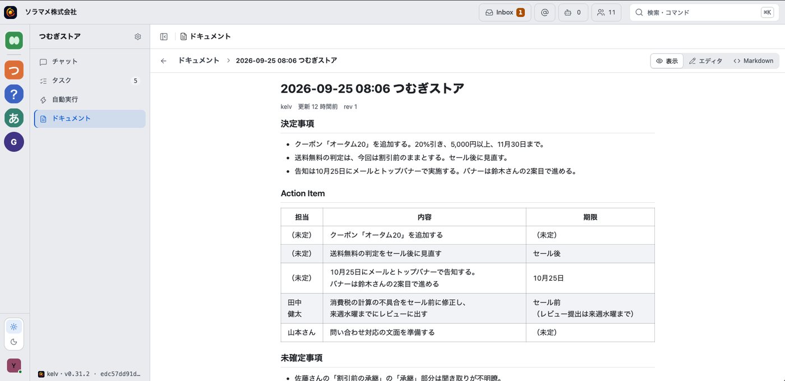Click the 期限 column header
The image size is (785, 381).
(x=590, y=217)
